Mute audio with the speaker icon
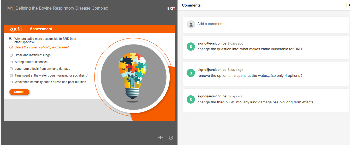The height and width of the screenshot is (145, 350). 160,137
